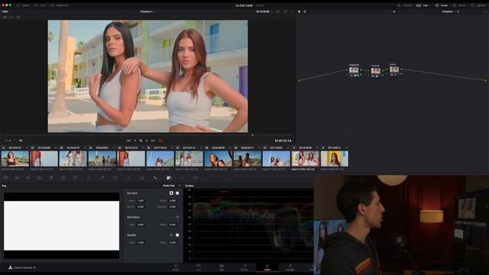Select the last node in node graph
The image size is (489, 275).
tap(394, 70)
